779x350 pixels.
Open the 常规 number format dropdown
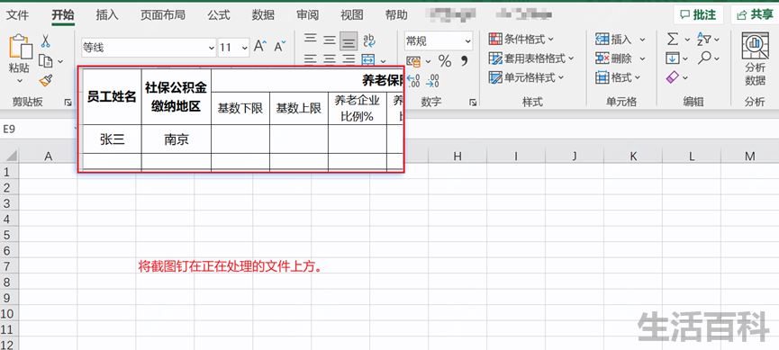click(467, 41)
